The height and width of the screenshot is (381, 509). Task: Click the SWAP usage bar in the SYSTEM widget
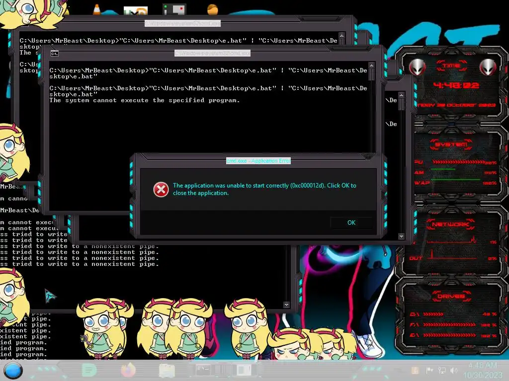455,179
